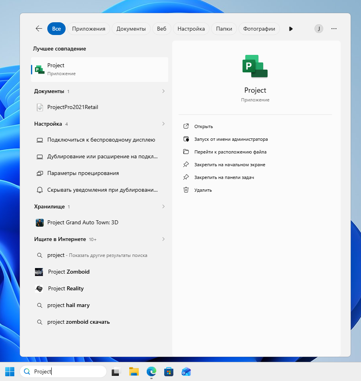The image size is (361, 381).
Task: Search the web for project hail mary
Action: point(100,305)
